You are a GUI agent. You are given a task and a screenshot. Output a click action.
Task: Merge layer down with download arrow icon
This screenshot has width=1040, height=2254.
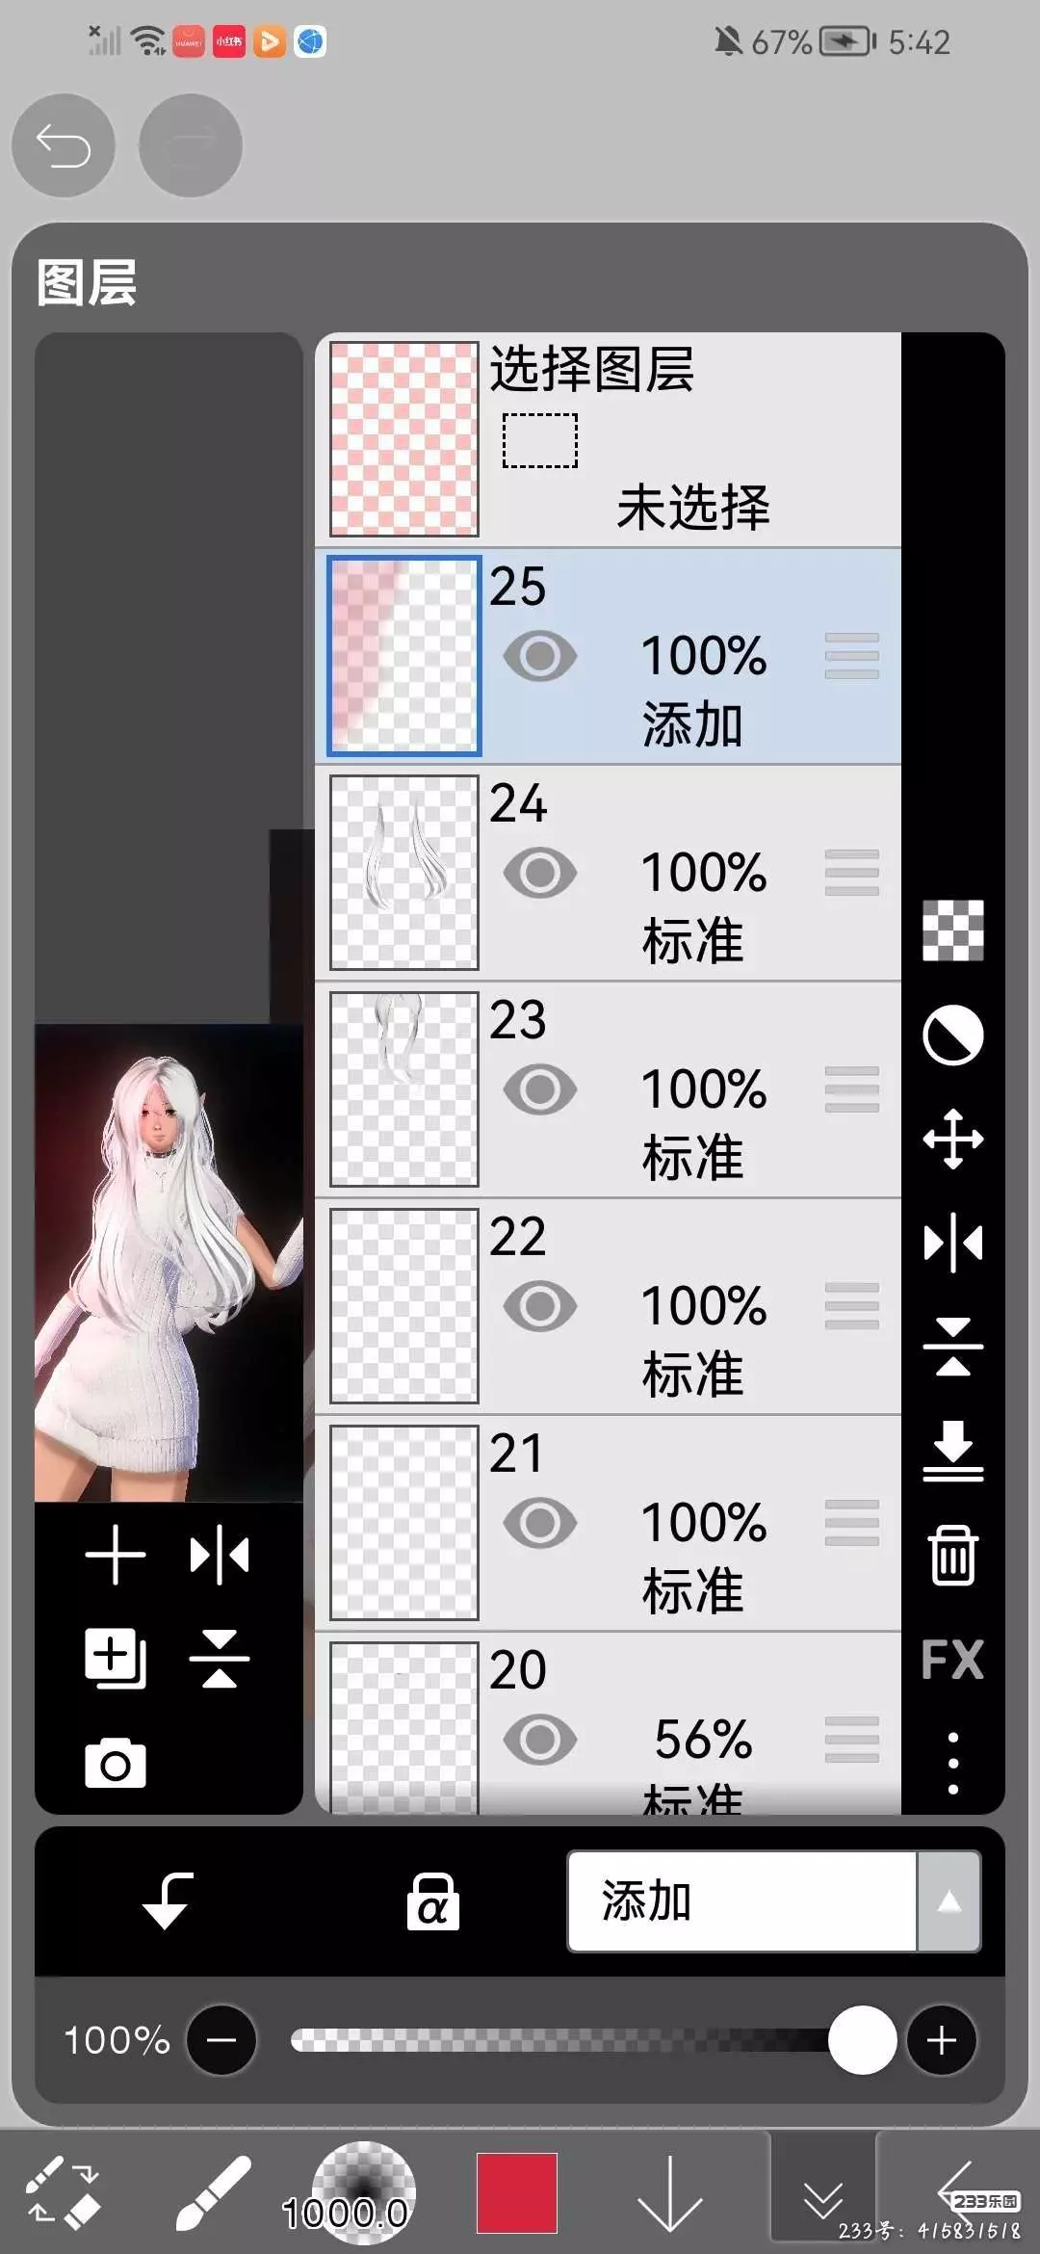coord(953,1451)
